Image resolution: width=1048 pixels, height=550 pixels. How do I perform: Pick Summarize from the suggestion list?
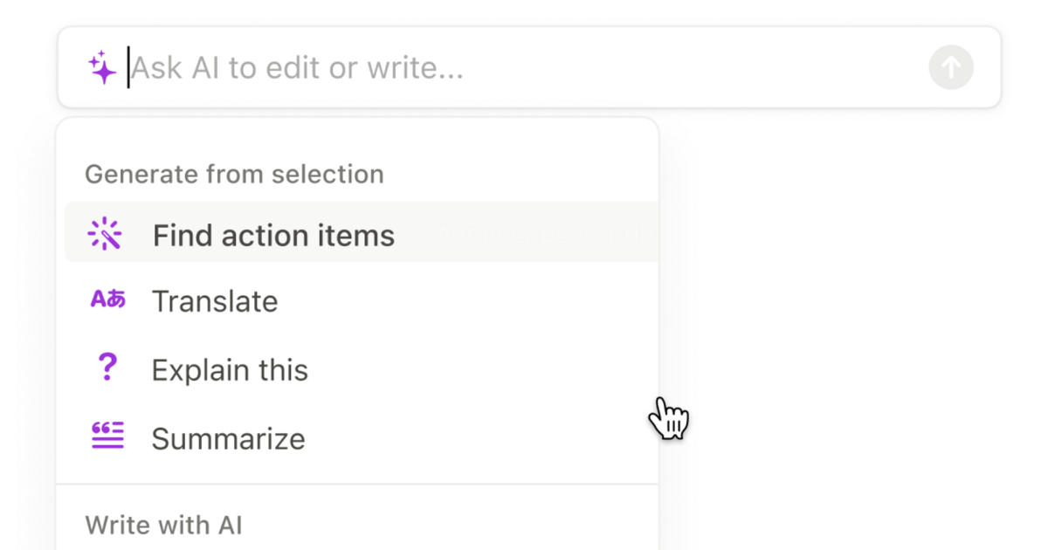(228, 437)
